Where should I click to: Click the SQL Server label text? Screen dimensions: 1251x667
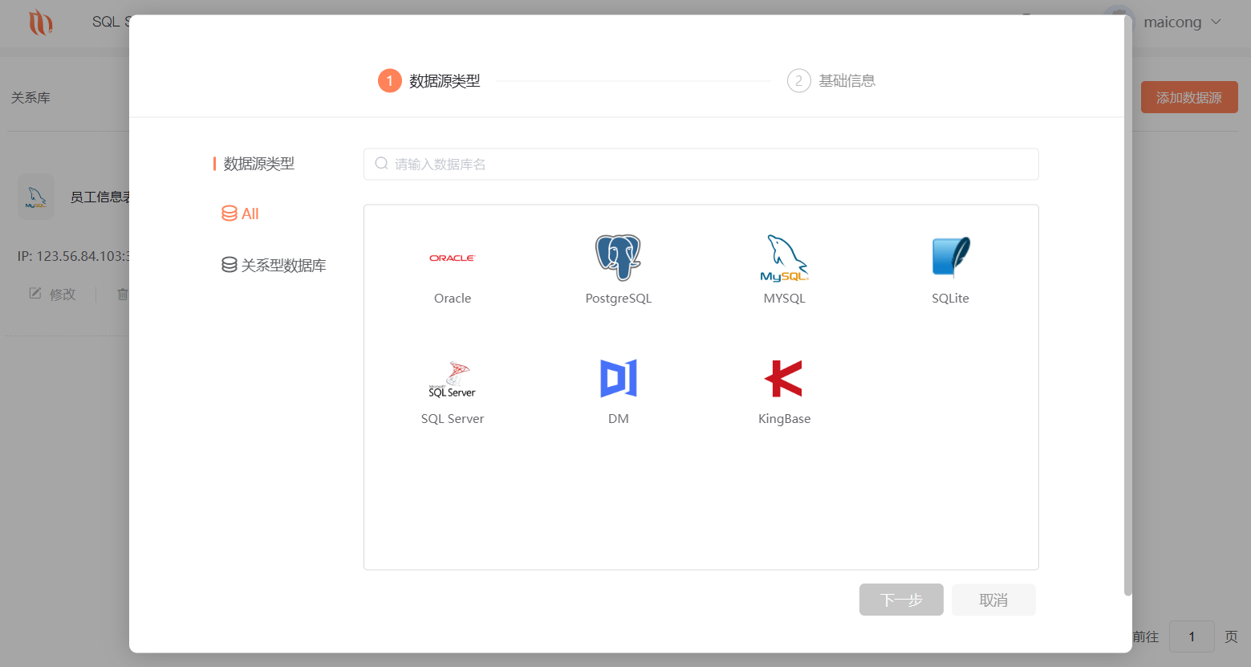pos(453,418)
